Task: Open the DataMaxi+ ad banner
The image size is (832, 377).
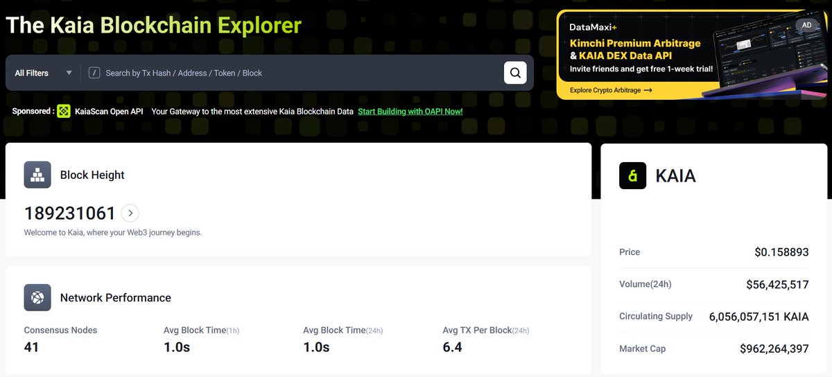Action: coord(692,55)
